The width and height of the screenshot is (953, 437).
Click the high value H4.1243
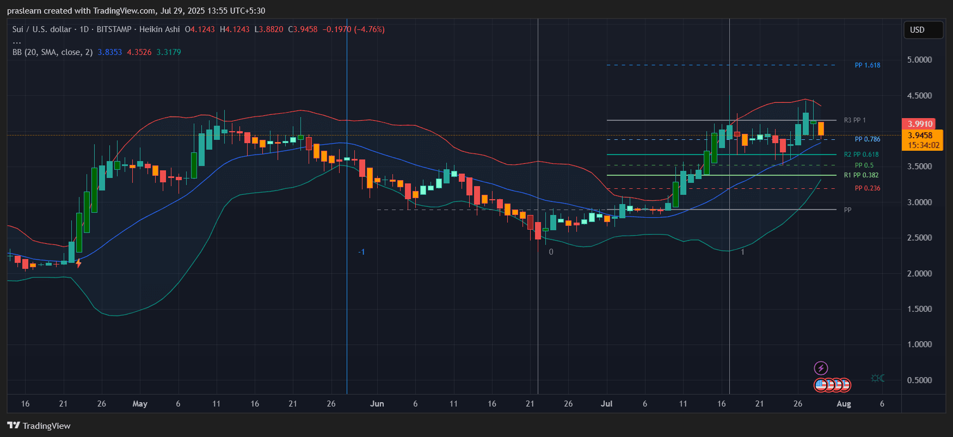[235, 29]
